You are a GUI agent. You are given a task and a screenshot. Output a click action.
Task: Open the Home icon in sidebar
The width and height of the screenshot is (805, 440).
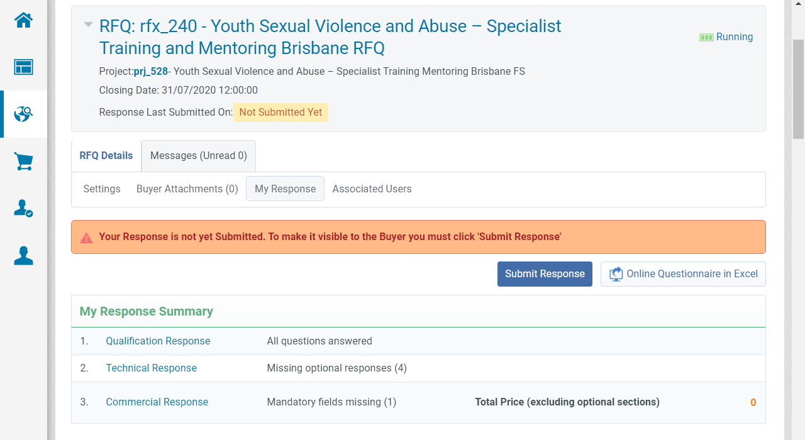23,20
